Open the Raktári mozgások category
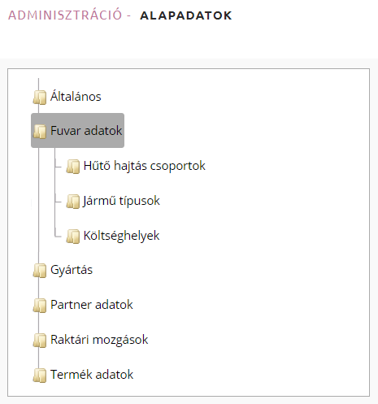Image resolution: width=378 pixels, height=404 pixels. pyautogui.click(x=99, y=340)
